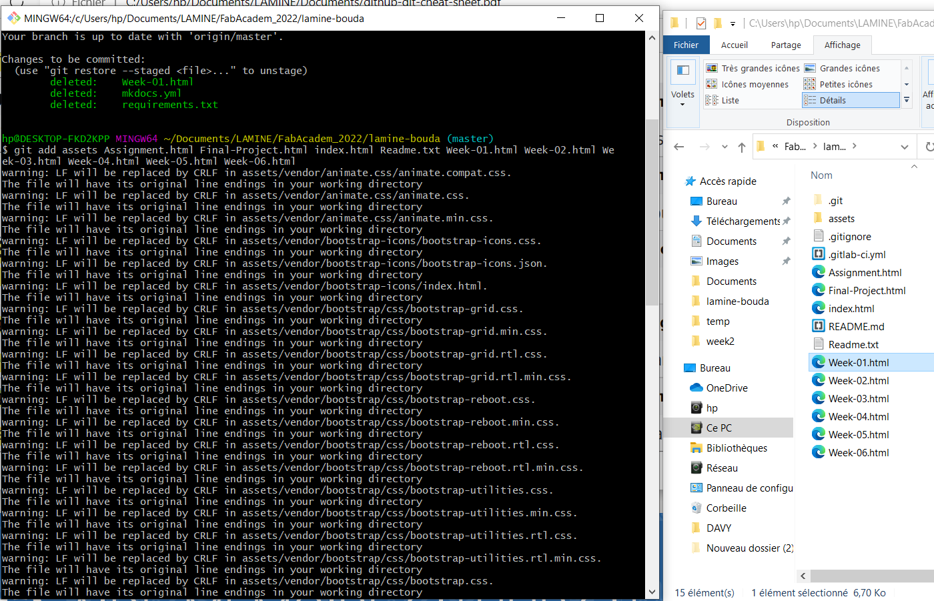Viewport: 934px width, 601px height.
Task: Choose the Petites icônes layout
Action: 839,84
